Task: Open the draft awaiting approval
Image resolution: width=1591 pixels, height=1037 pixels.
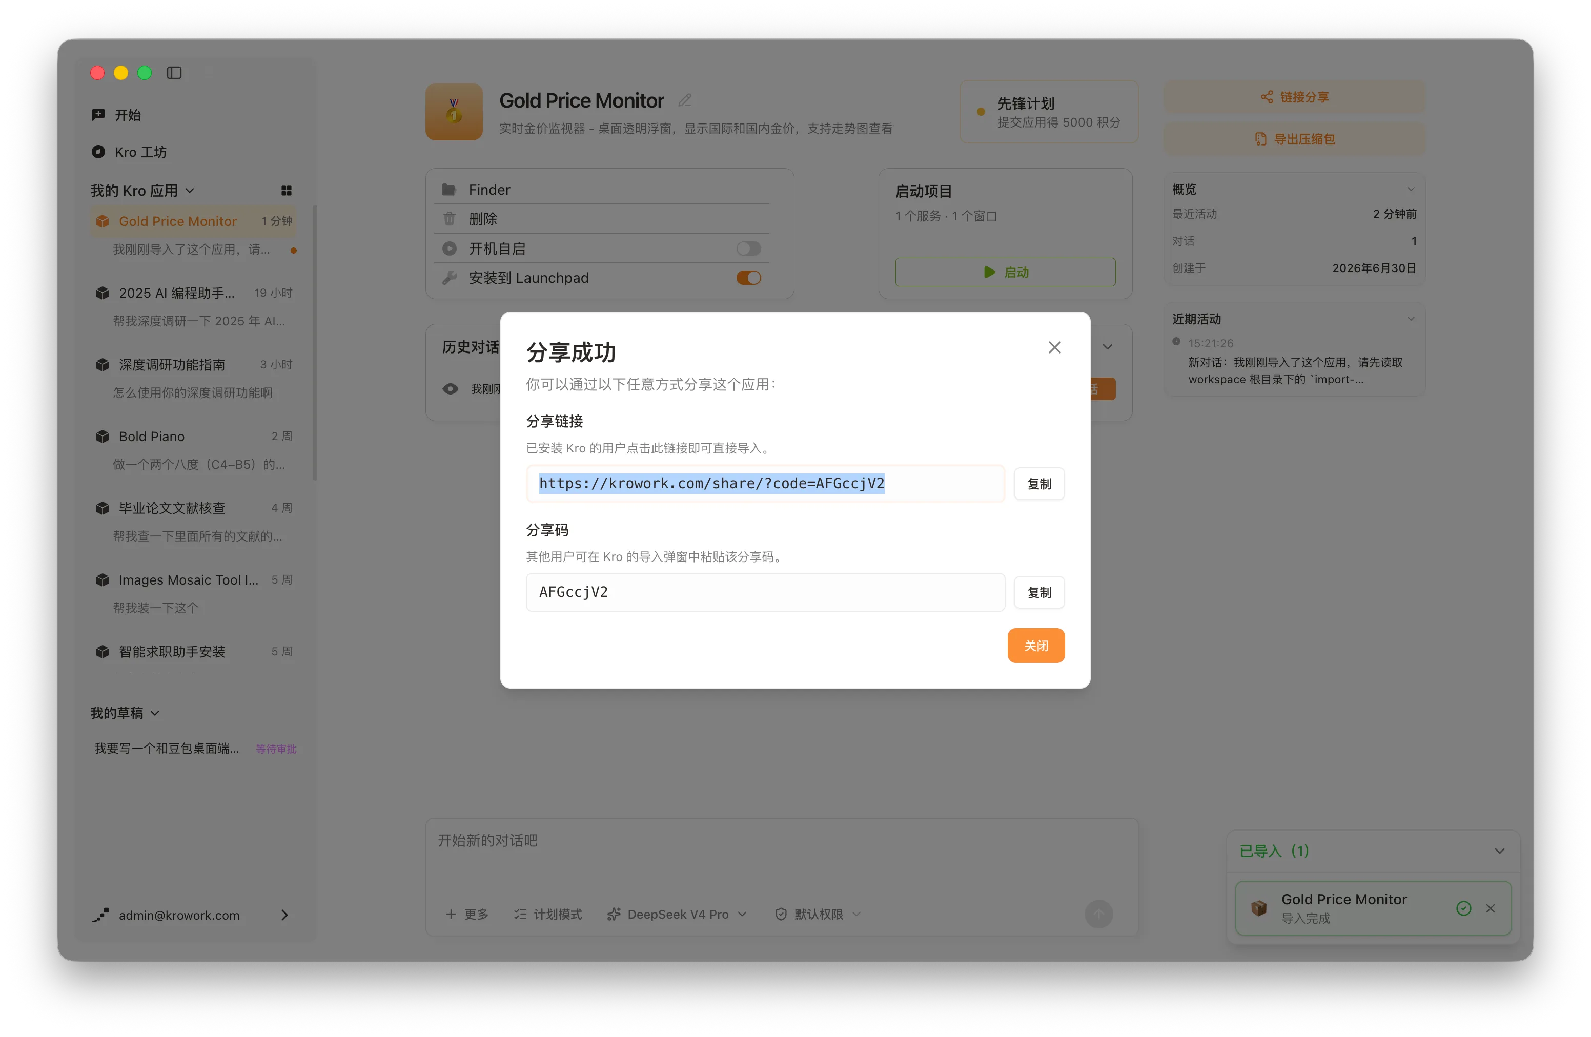Action: click(195, 749)
